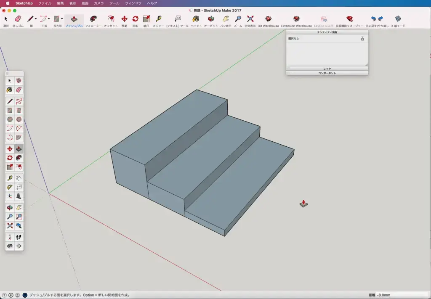This screenshot has width=431, height=299.
Task: Click the credits info icon in the status bar
Action: 11,295
